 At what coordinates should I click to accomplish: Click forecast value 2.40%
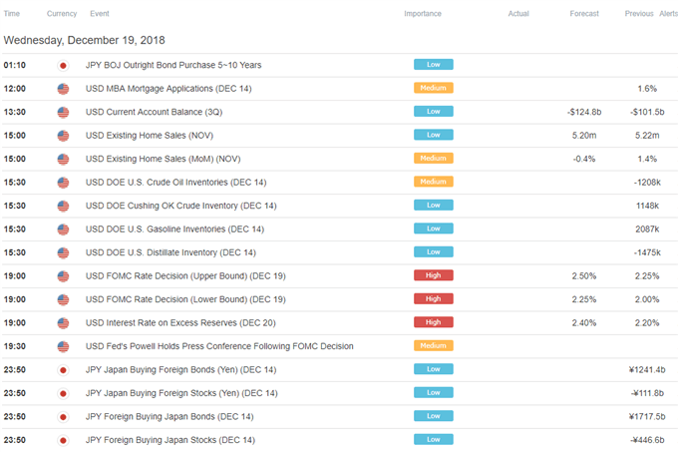point(584,322)
